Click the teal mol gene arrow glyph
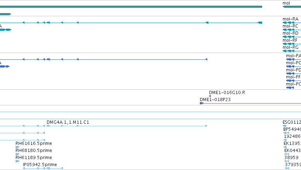The width and height of the screenshot is (301, 170). 291,7
